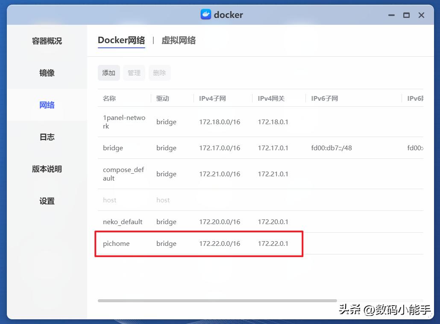Click gateway 172.18.0.1
Viewport: 440px width, 324px height.
click(273, 122)
